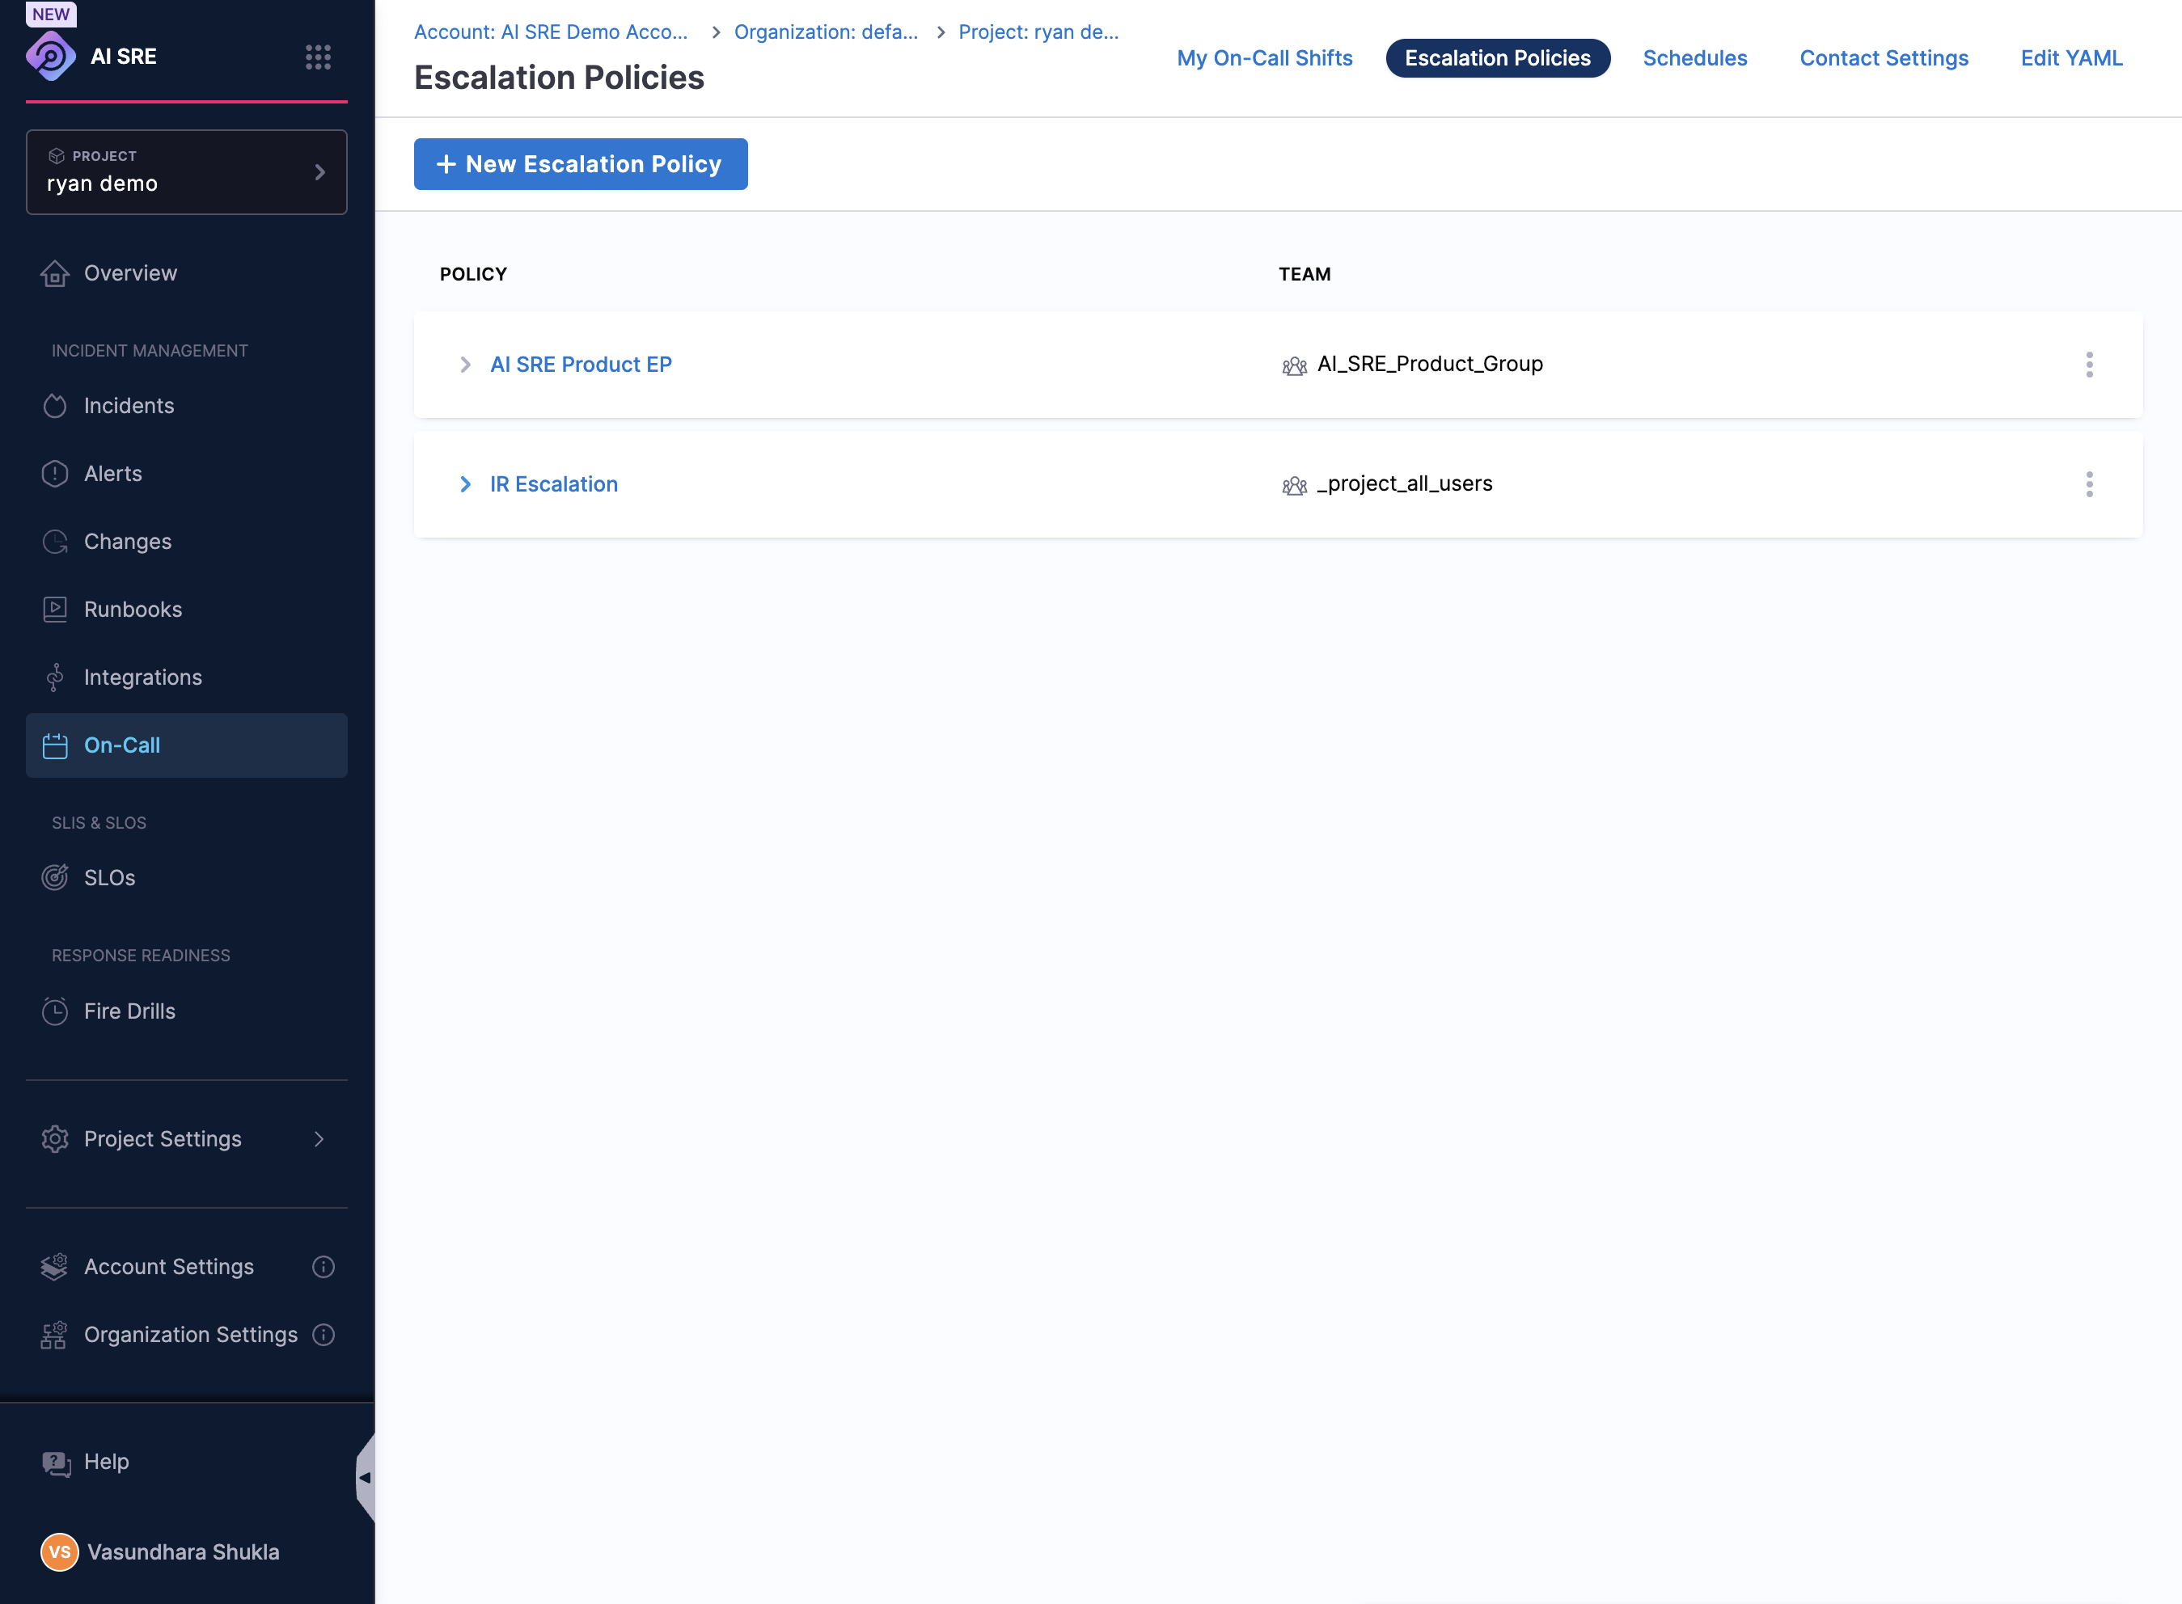The height and width of the screenshot is (1604, 2182).
Task: Expand the AI SRE Product EP row
Action: click(465, 365)
